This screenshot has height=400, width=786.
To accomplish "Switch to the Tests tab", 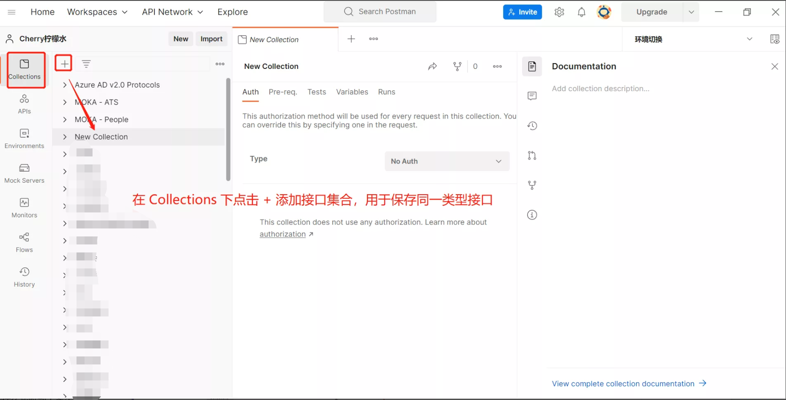I will [x=317, y=92].
